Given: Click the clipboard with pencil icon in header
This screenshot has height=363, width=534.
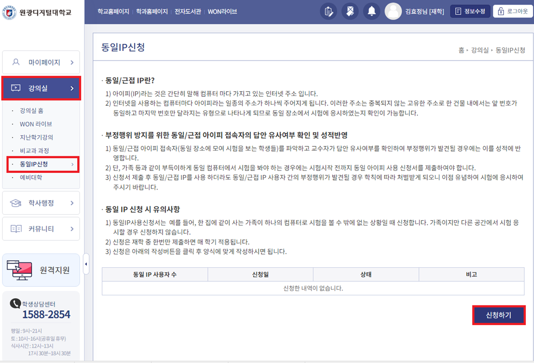Looking at the screenshot, I should coord(329,11).
